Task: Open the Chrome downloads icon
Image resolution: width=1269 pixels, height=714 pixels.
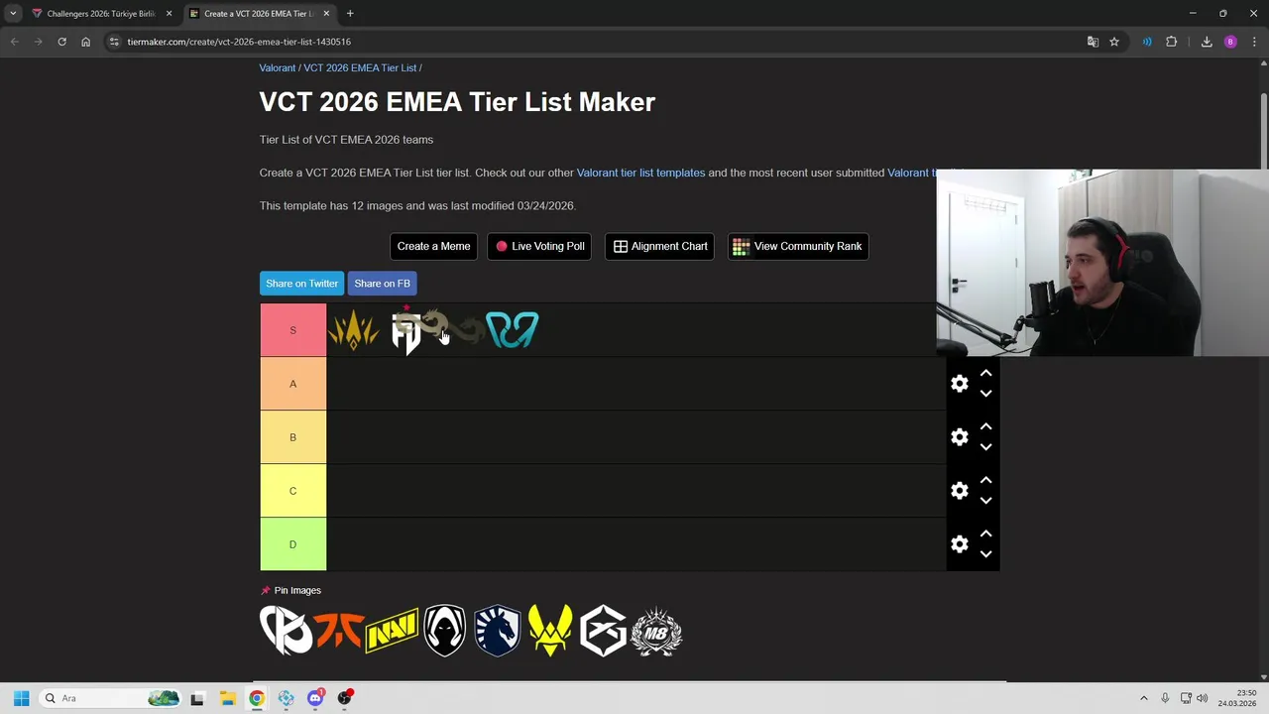Action: tap(1207, 42)
